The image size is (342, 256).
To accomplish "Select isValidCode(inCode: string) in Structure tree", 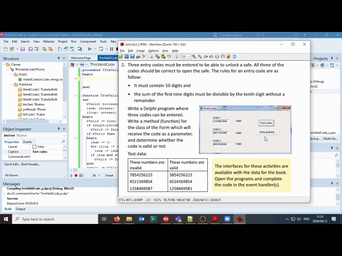I will [41, 79].
